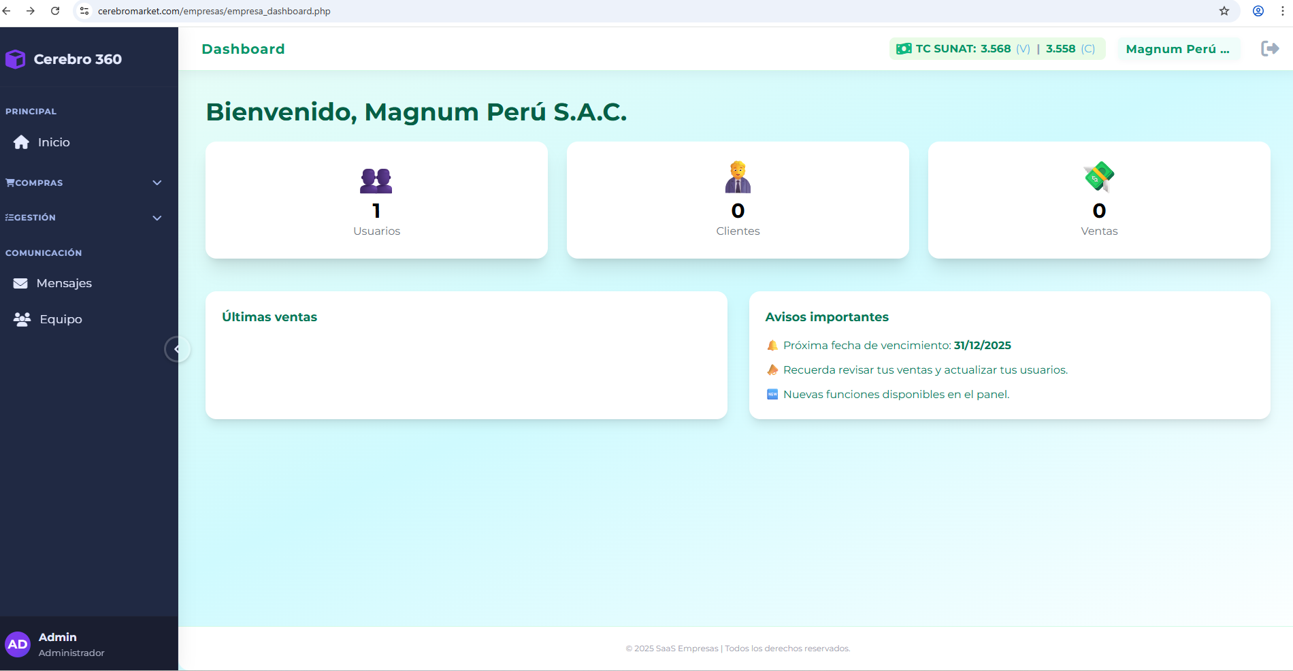The image size is (1293, 671).
Task: Click the bookmark star icon
Action: [x=1224, y=11]
